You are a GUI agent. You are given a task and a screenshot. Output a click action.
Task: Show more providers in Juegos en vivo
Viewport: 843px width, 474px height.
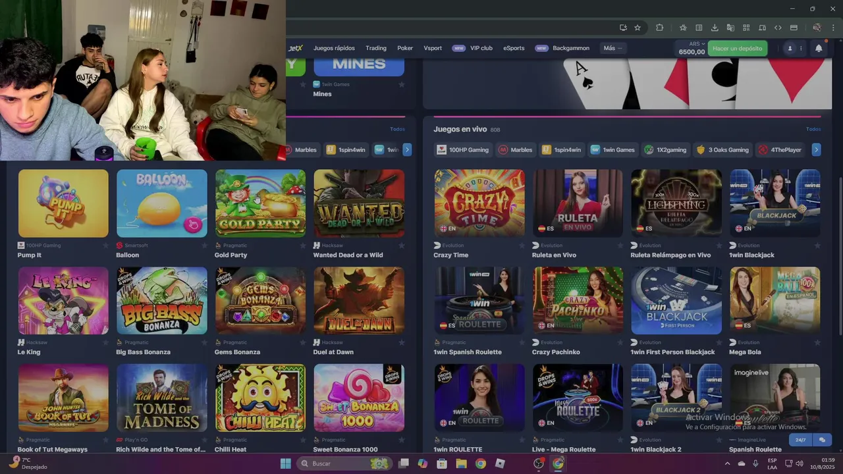point(816,149)
